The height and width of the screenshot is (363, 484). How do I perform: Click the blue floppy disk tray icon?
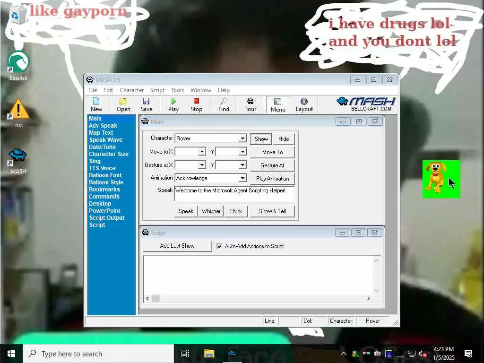tap(389, 354)
